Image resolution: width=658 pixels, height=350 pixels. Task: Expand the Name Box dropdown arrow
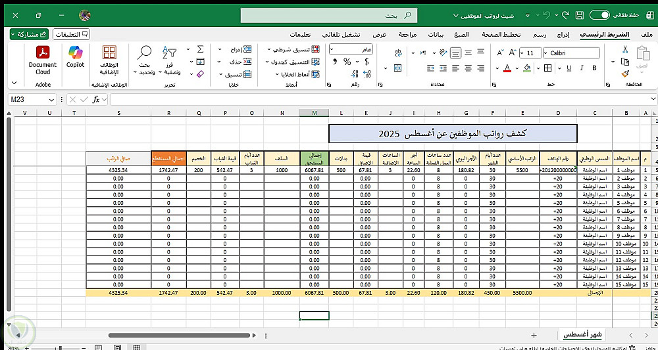pyautogui.click(x=51, y=100)
